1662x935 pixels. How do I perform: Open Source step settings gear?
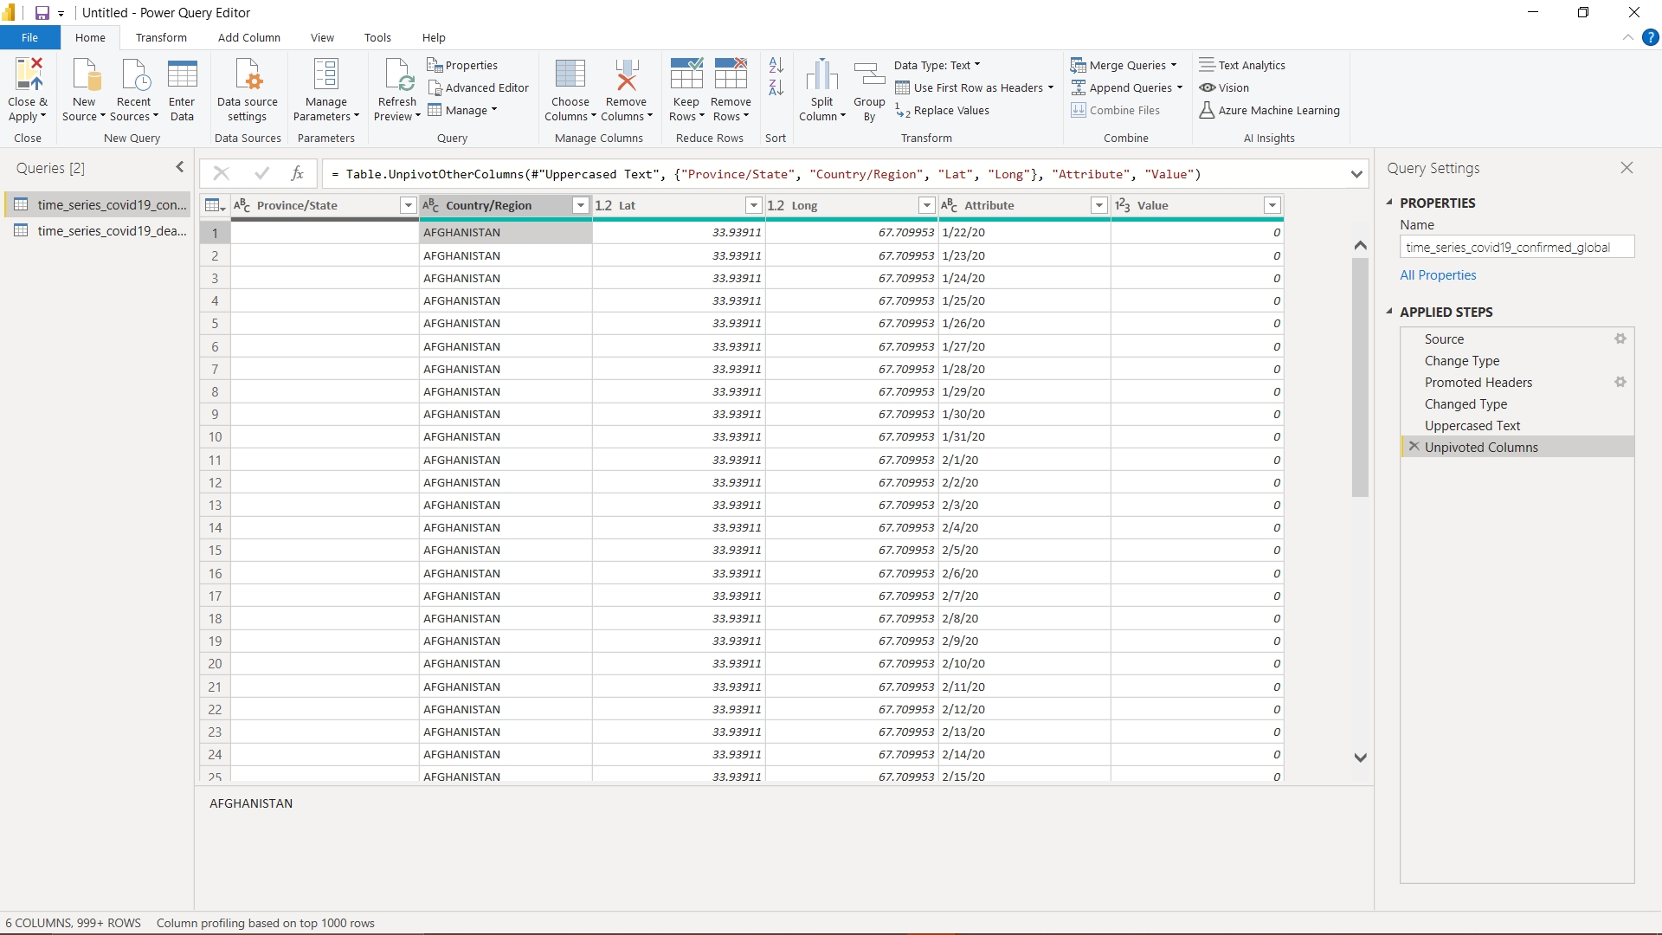click(1620, 339)
